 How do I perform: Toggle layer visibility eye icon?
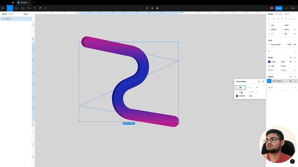coord(295,45)
